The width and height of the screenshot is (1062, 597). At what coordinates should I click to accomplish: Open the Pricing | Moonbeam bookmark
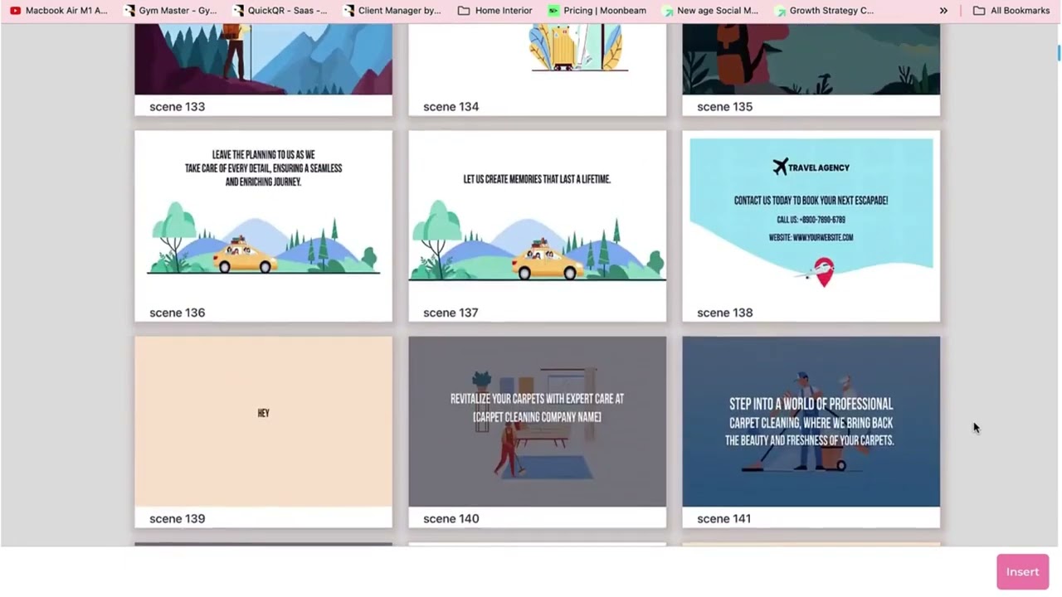pyautogui.click(x=597, y=11)
